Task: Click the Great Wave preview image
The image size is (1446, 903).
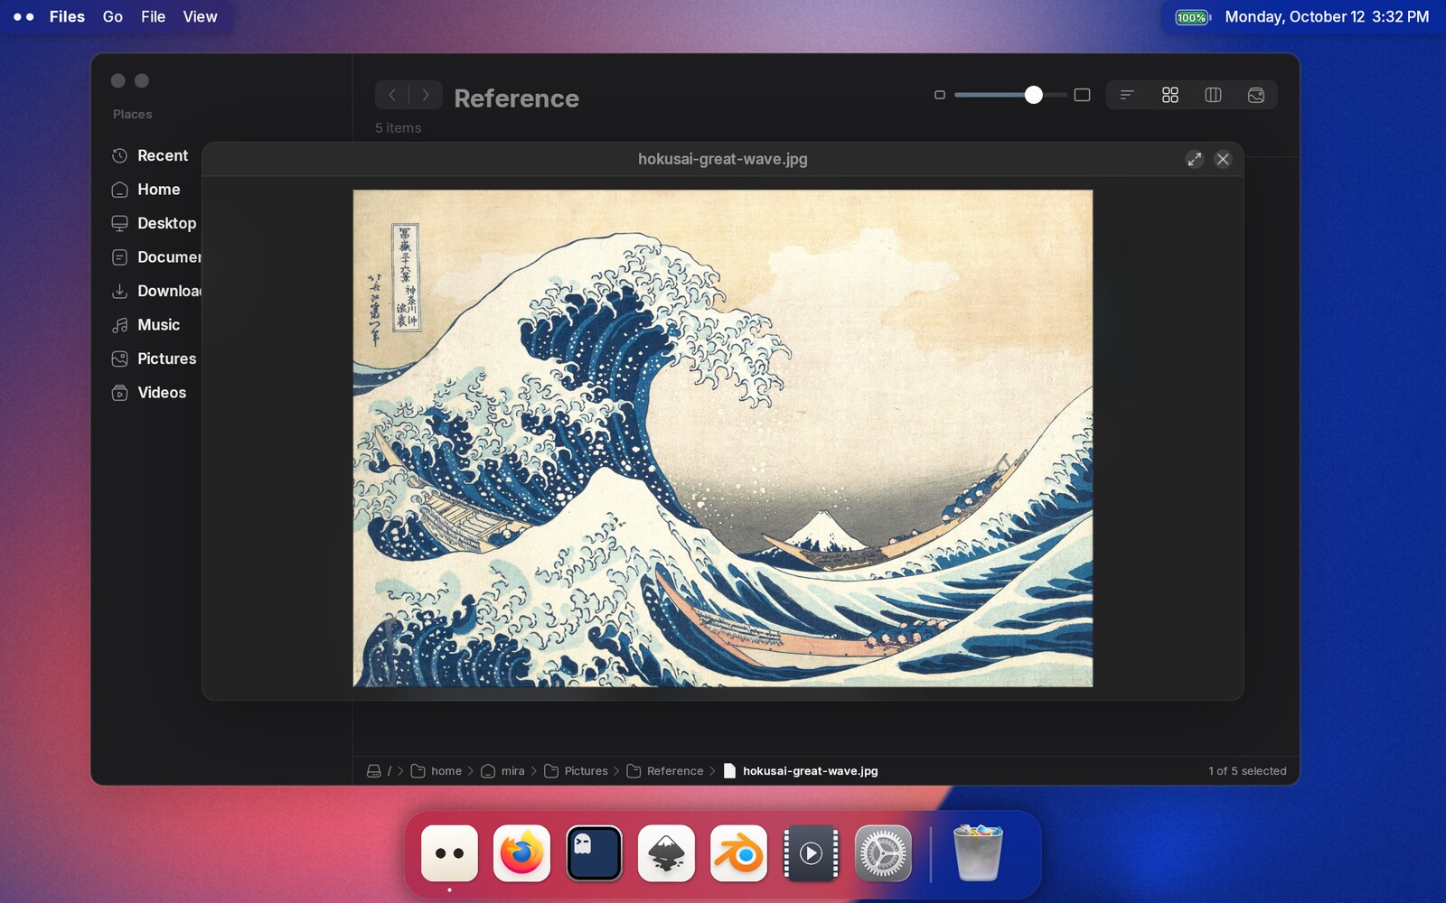Action: click(723, 438)
